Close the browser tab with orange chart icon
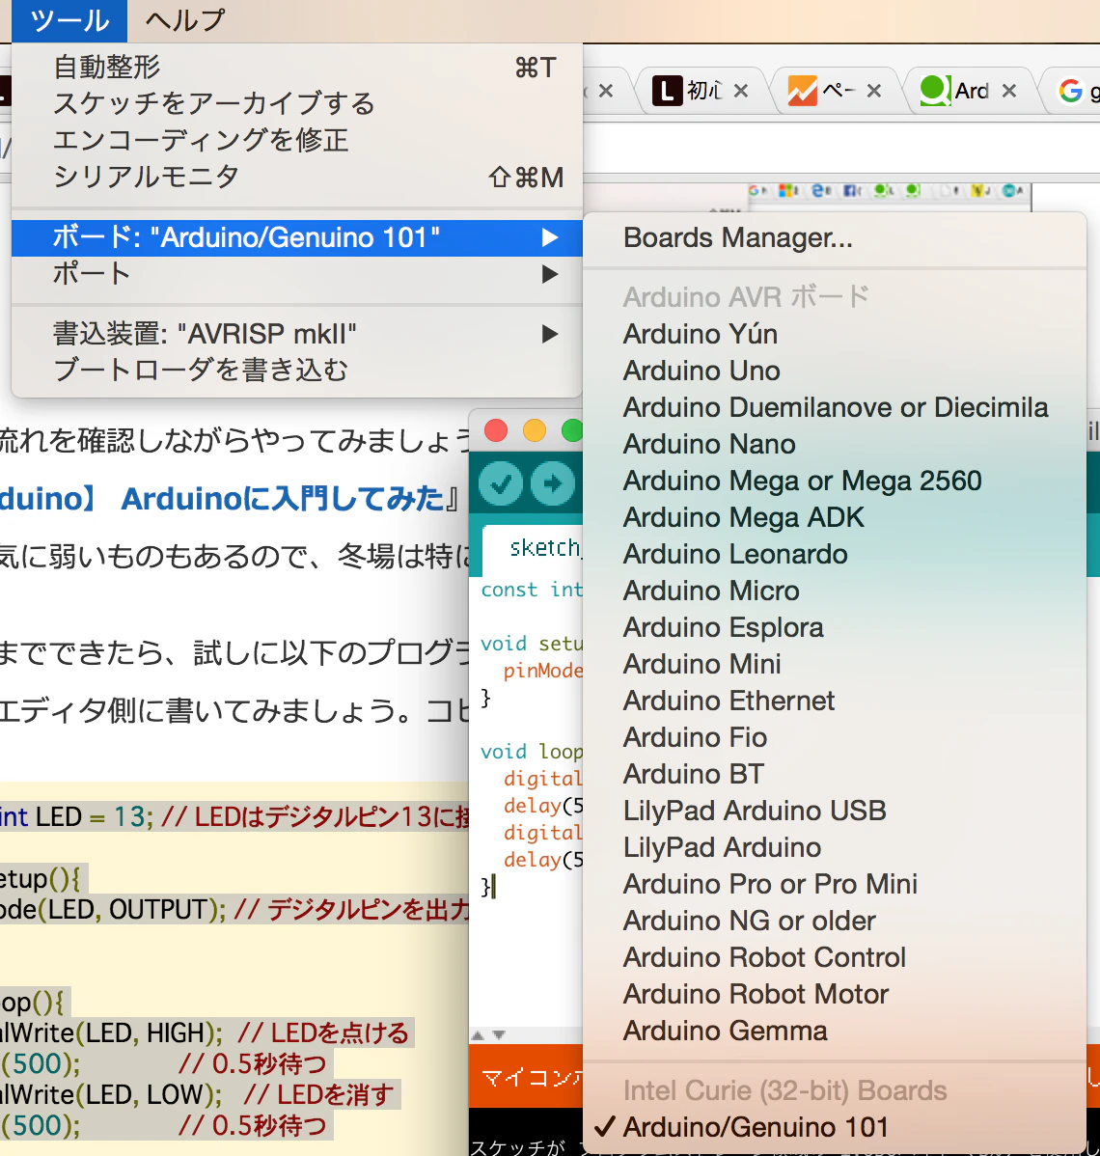Viewport: 1100px width, 1156px height. click(x=874, y=91)
